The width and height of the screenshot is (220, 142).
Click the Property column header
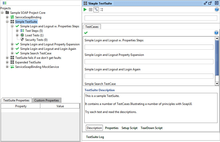pyautogui.click(x=21, y=106)
